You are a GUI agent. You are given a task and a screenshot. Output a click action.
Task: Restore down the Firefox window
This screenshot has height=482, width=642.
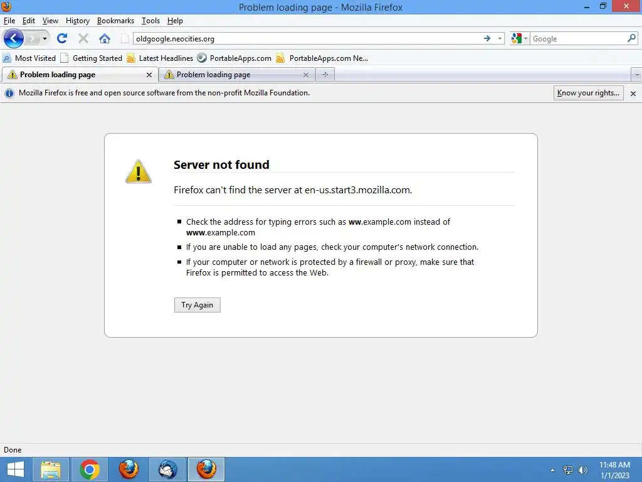pos(603,6)
